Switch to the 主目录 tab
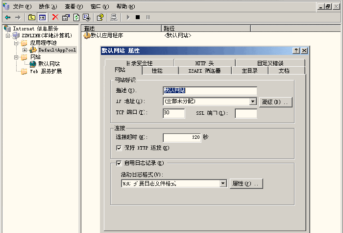Viewport: 343px width, 233px height. 249,71
